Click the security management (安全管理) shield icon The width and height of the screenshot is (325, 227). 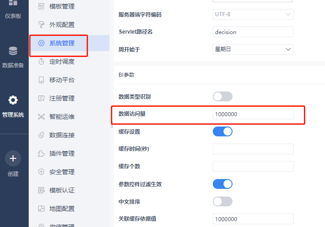(41, 172)
